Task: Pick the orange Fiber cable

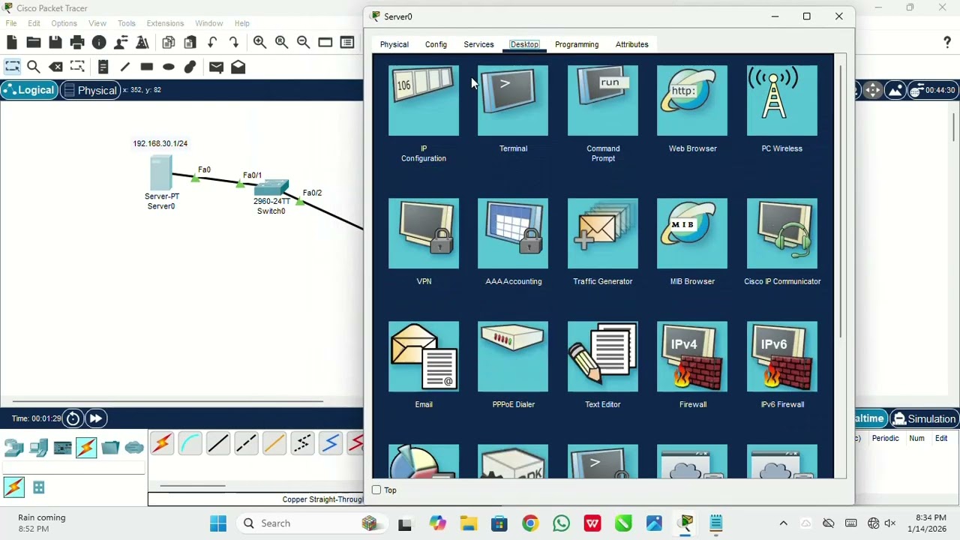Action: coord(274,444)
